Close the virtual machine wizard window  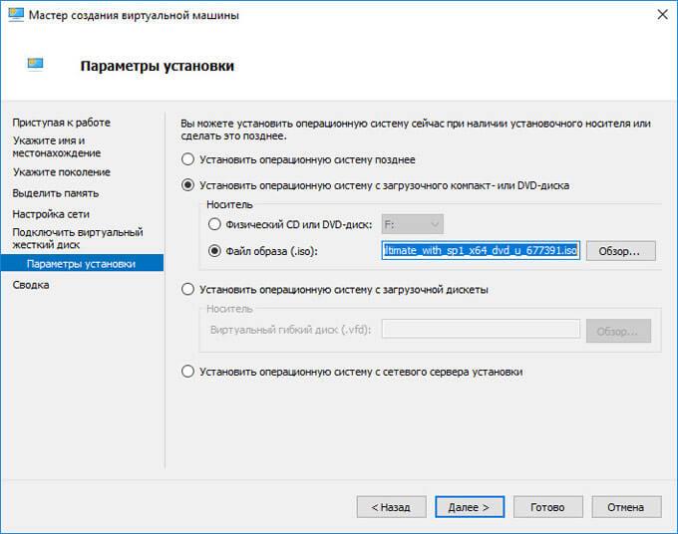tap(658, 16)
